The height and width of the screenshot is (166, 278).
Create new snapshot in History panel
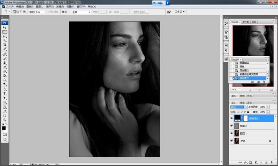coord(258,82)
